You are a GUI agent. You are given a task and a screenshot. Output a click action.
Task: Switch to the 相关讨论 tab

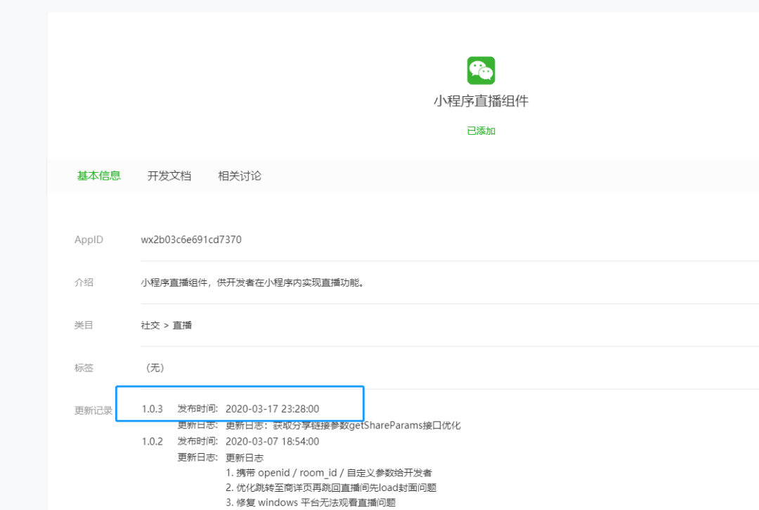(x=240, y=176)
